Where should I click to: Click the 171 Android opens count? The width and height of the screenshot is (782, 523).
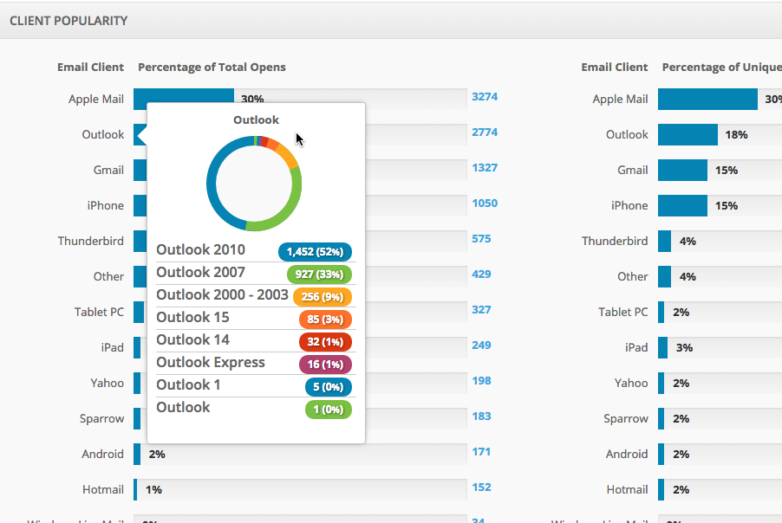(481, 452)
